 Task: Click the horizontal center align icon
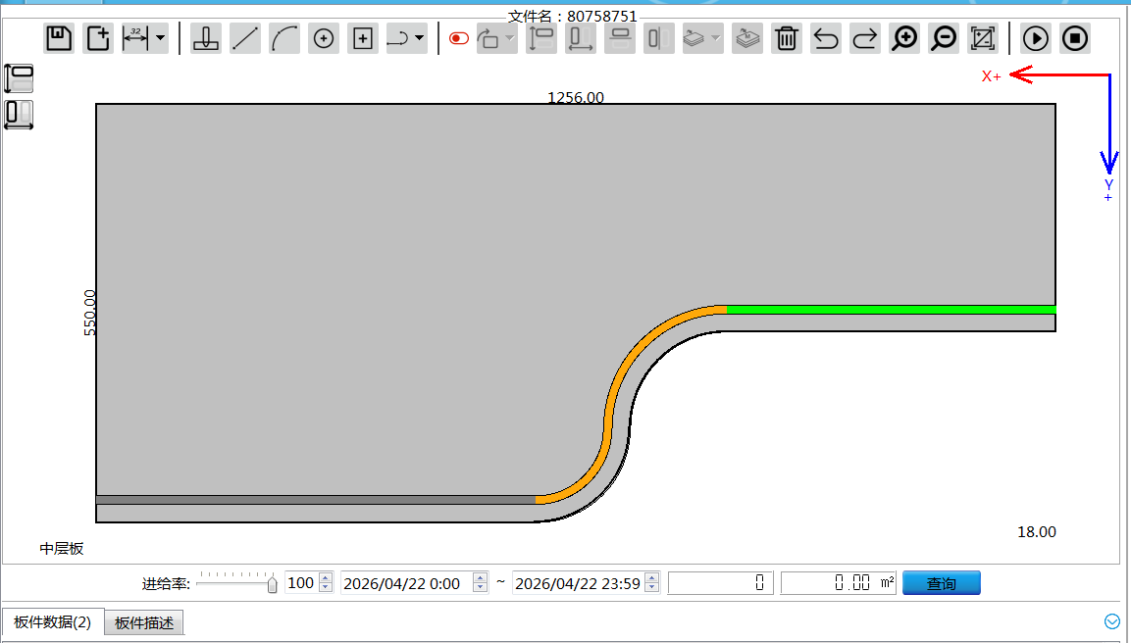658,38
